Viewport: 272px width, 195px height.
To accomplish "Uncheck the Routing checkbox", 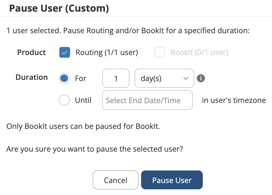I will [x=65, y=53].
